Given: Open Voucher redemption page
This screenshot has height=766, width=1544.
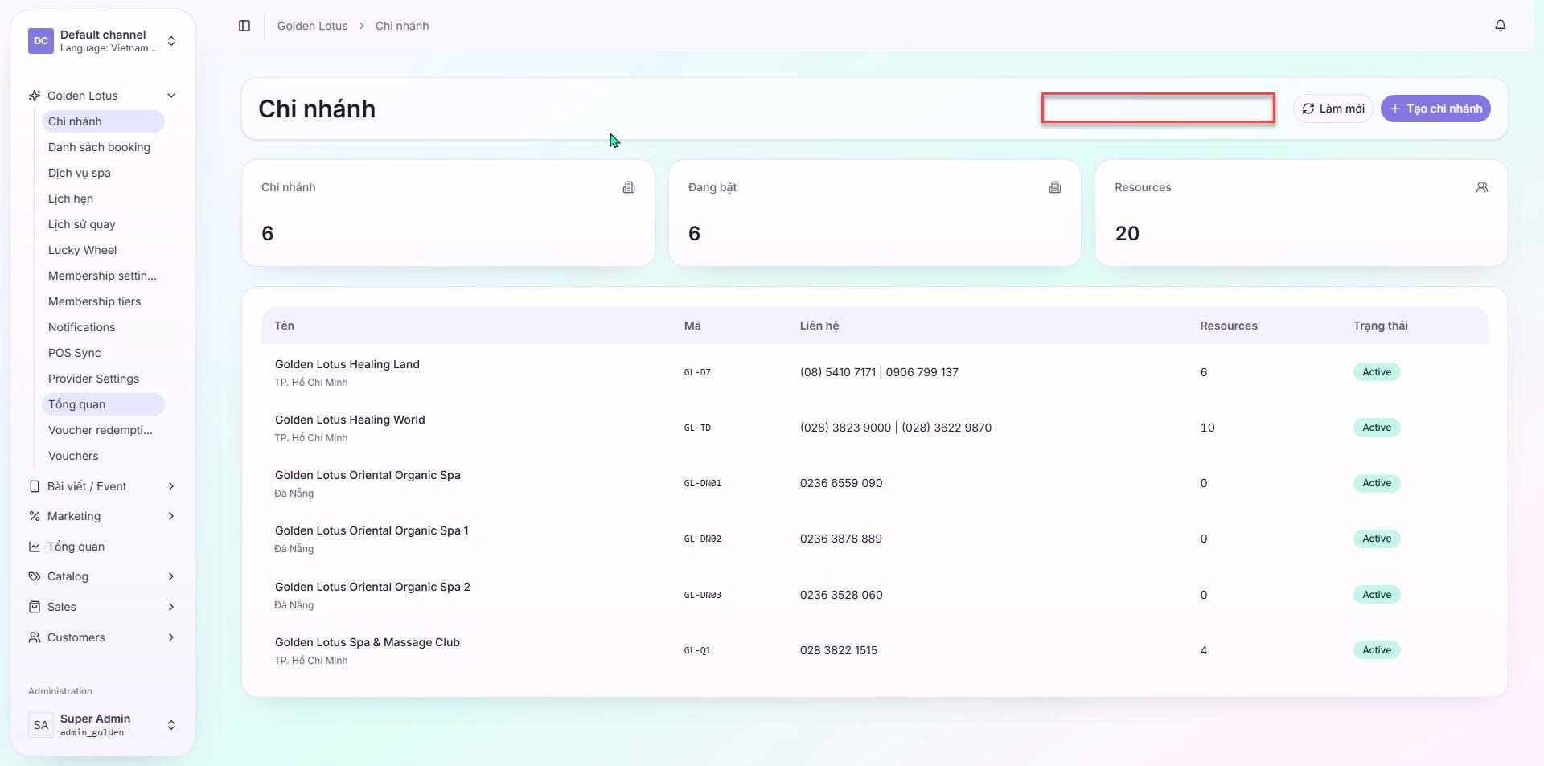Looking at the screenshot, I should [x=103, y=430].
